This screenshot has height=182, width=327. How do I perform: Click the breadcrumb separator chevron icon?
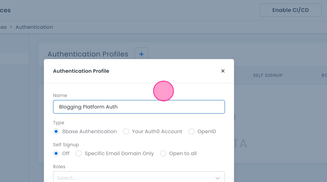(x=11, y=27)
